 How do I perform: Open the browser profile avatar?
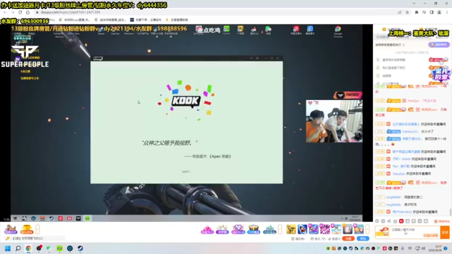click(440, 12)
